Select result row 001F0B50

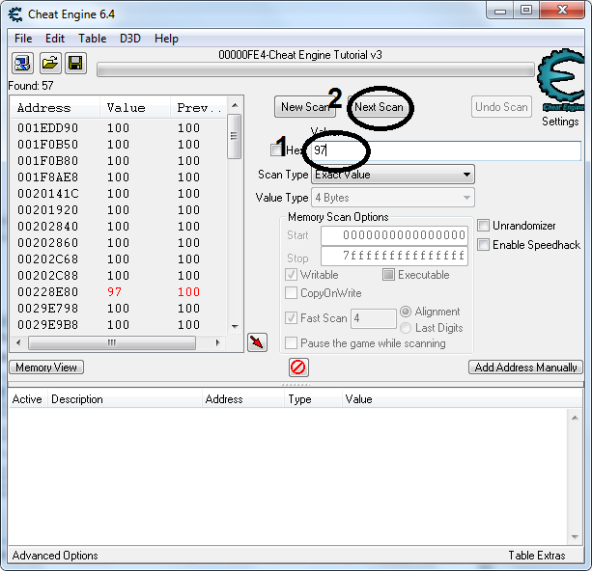coord(119,144)
